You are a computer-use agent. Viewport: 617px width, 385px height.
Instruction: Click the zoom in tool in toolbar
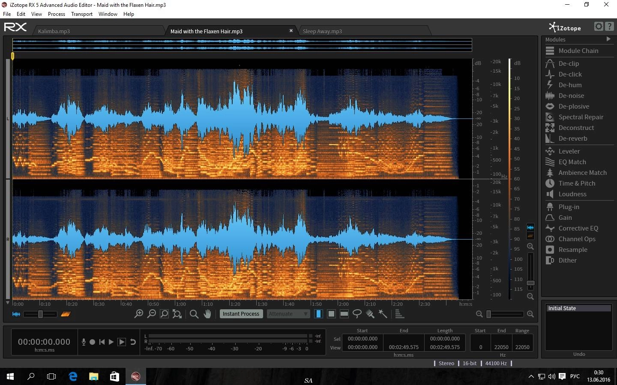[x=138, y=314]
